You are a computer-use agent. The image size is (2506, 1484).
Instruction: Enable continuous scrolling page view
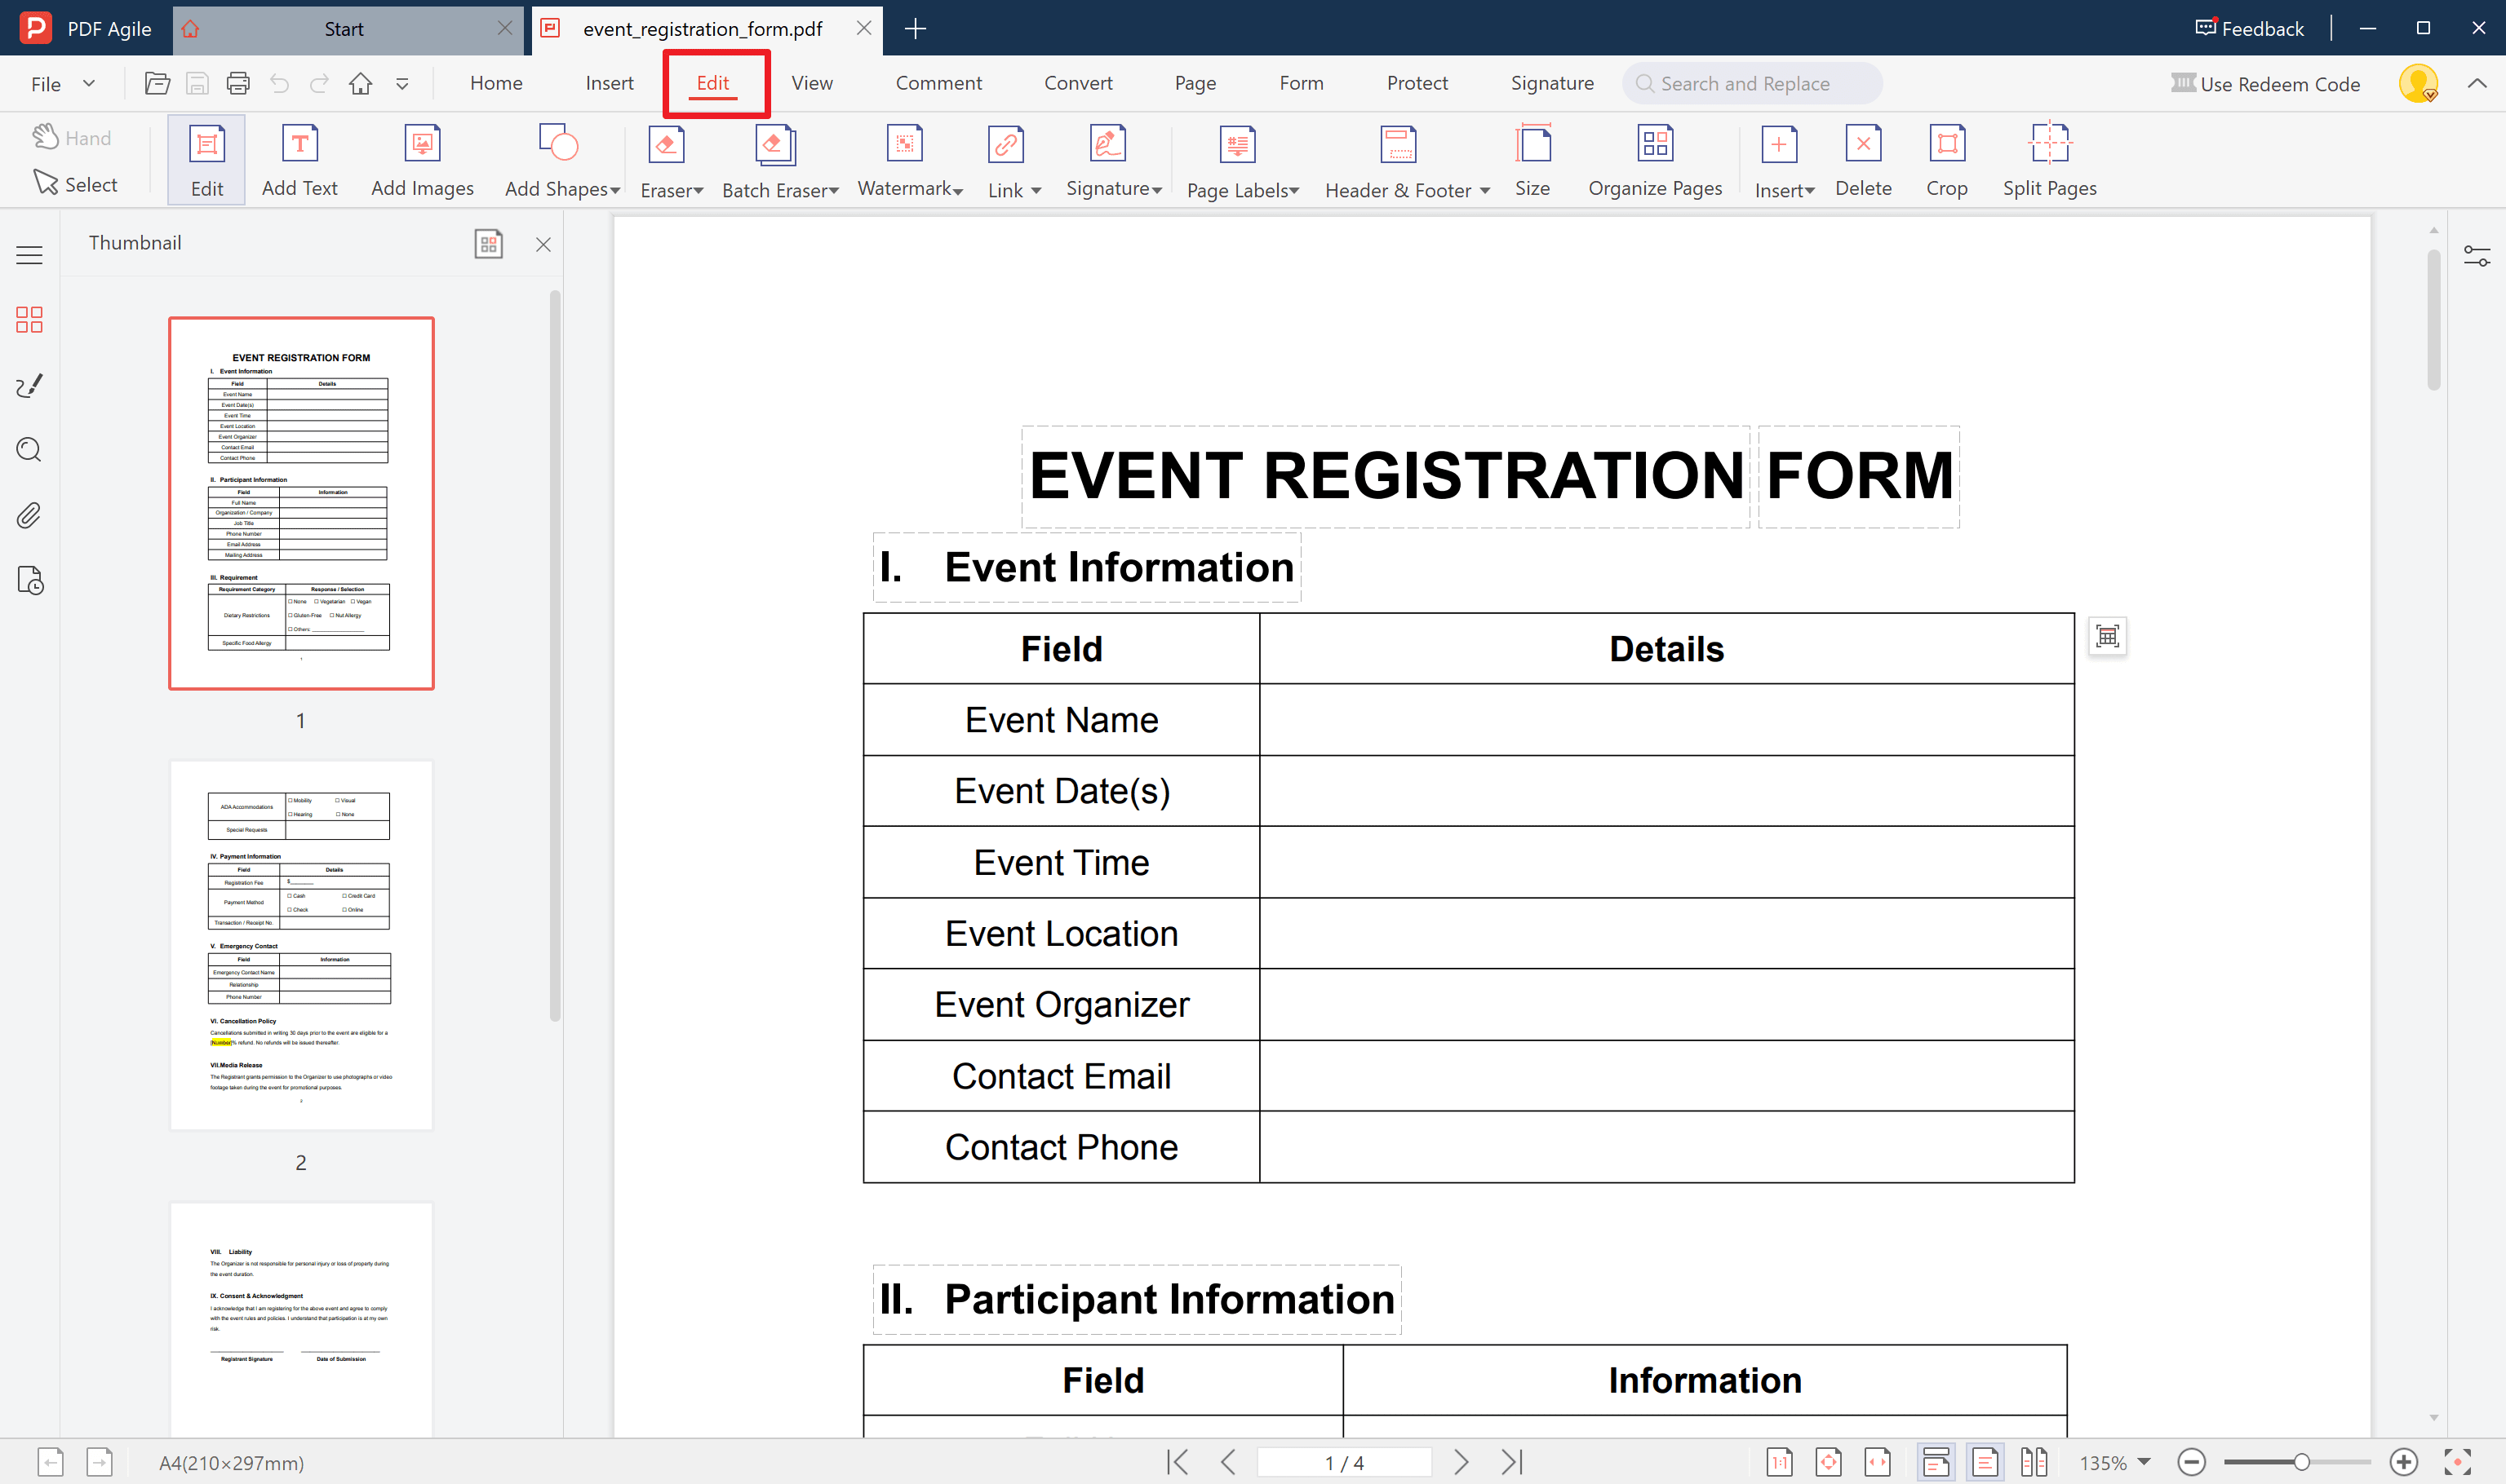pos(1936,1461)
